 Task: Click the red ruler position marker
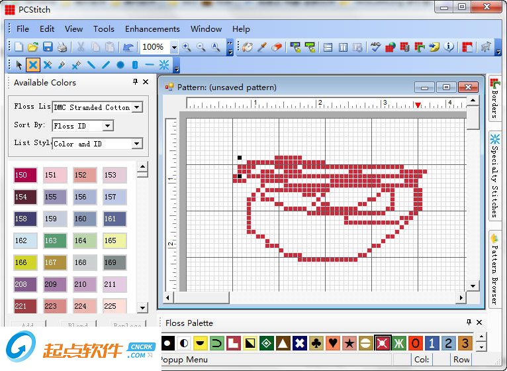(x=418, y=105)
